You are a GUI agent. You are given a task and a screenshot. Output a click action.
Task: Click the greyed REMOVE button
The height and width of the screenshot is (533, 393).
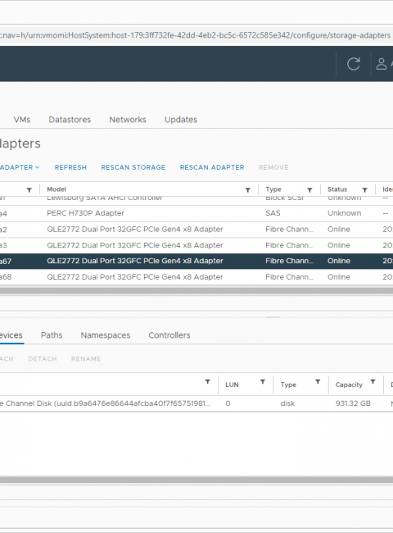273,167
